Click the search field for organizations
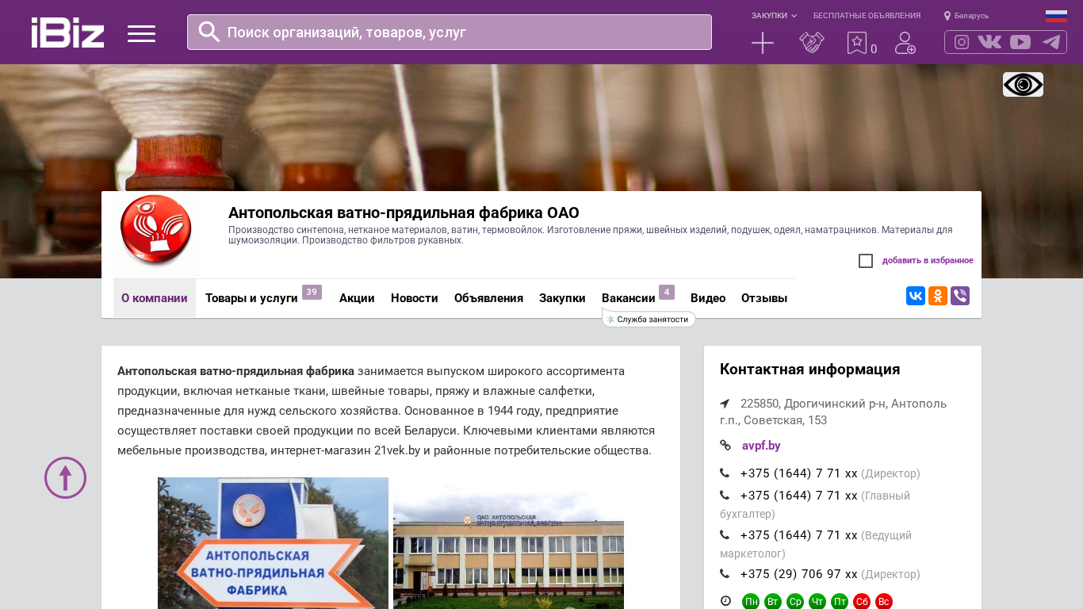This screenshot has height=609, width=1083. pyautogui.click(x=460, y=33)
